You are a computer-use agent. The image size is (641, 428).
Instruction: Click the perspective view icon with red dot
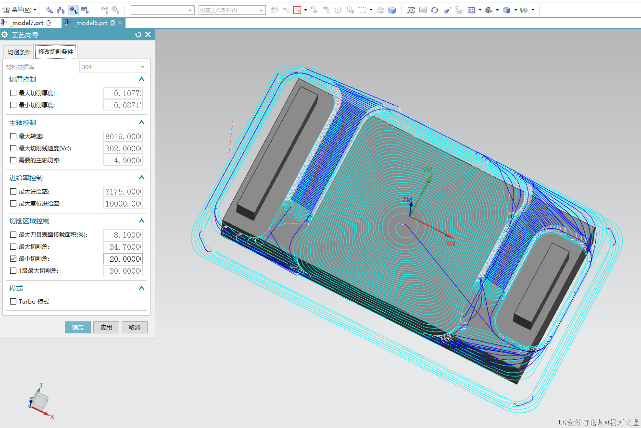(x=447, y=10)
